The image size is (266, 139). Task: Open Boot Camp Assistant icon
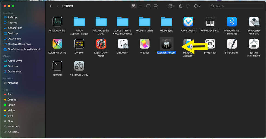pyautogui.click(x=254, y=22)
